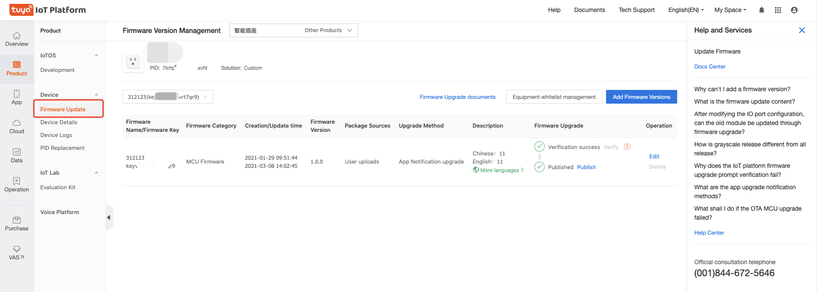817x292 pixels.
Task: Click the Publish link for firmware 1.0.0
Action: click(x=586, y=167)
